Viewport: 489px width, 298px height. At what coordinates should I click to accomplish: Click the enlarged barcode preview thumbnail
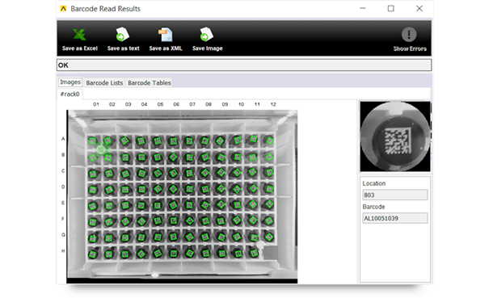[x=395, y=136]
